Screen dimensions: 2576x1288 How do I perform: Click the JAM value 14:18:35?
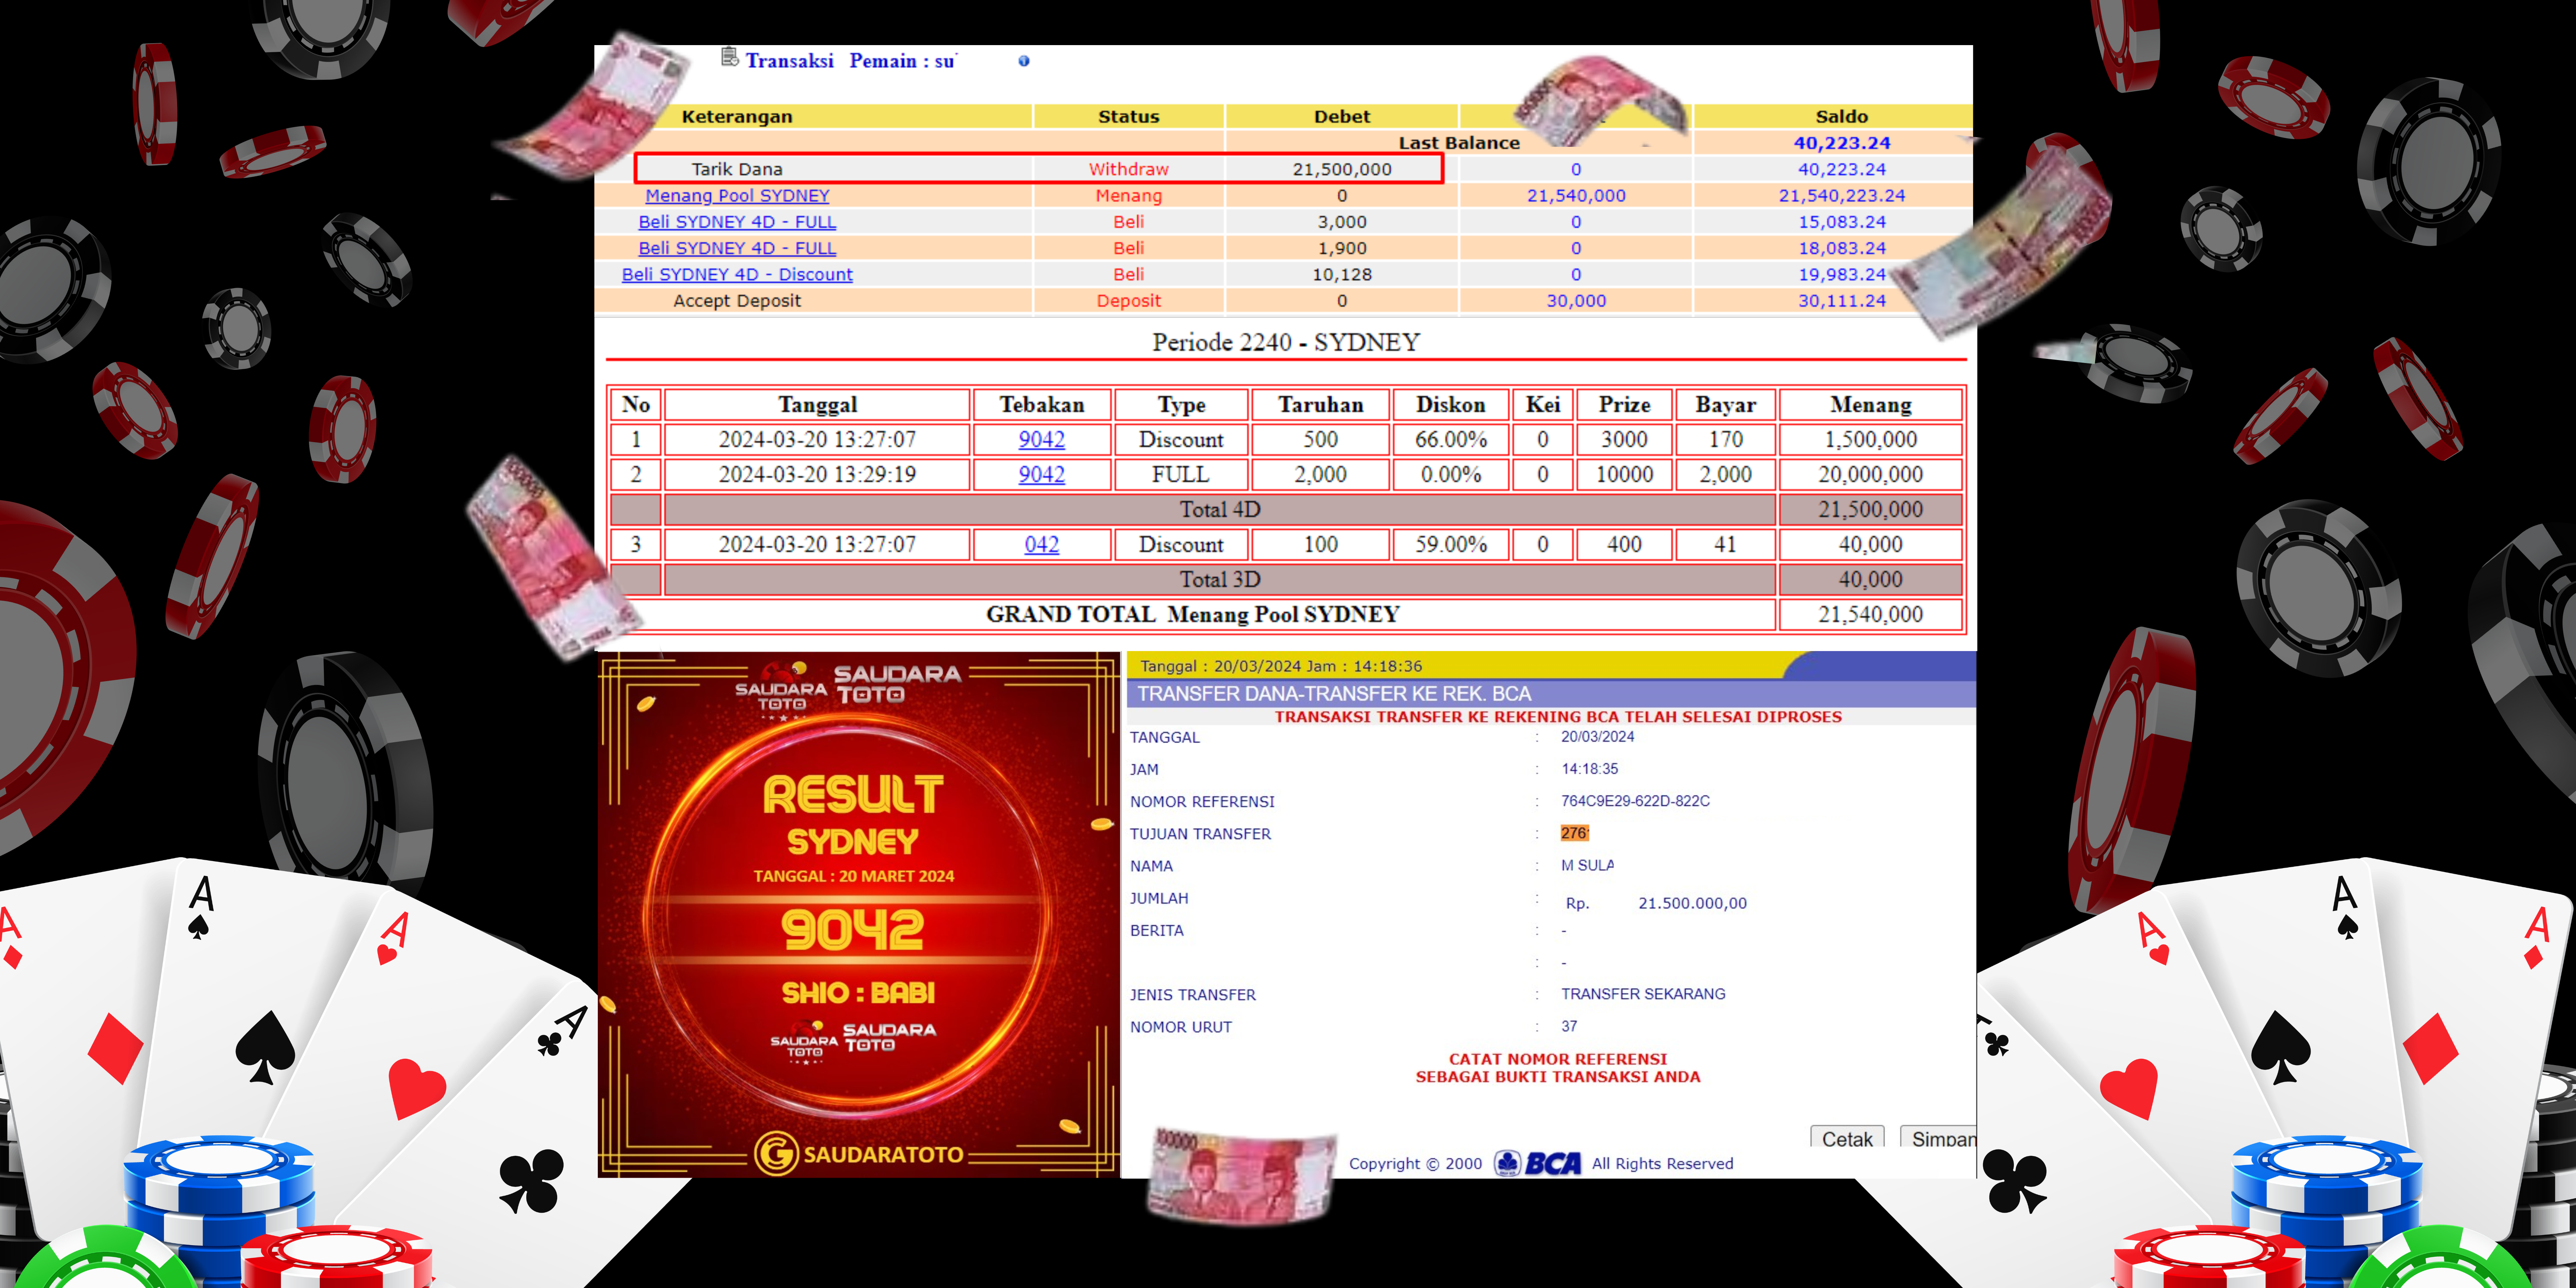1589,769
